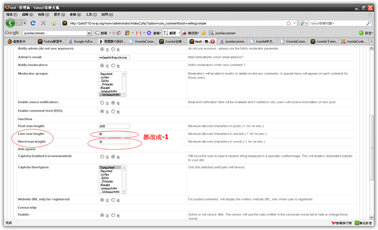Switch to the Google AdSe.. tab
This screenshot has width=378, height=230.
point(82,42)
